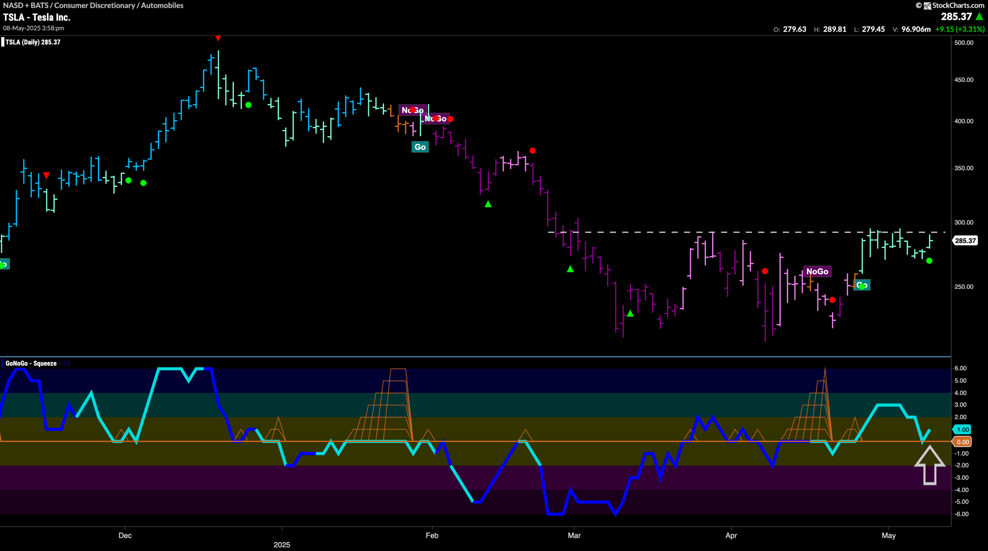
Task: Click the green dot marker in late December
Action: (249, 105)
